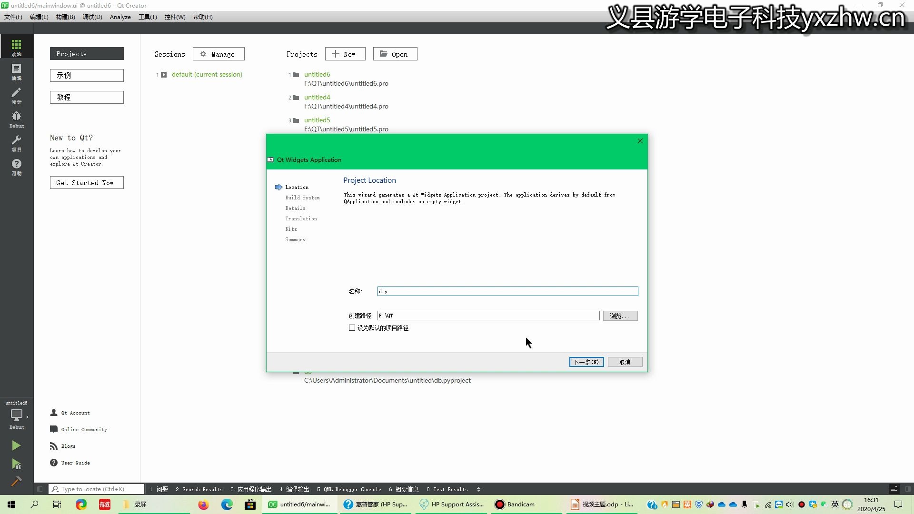The width and height of the screenshot is (914, 514).
Task: Open the 构建(B) menu
Action: click(65, 17)
